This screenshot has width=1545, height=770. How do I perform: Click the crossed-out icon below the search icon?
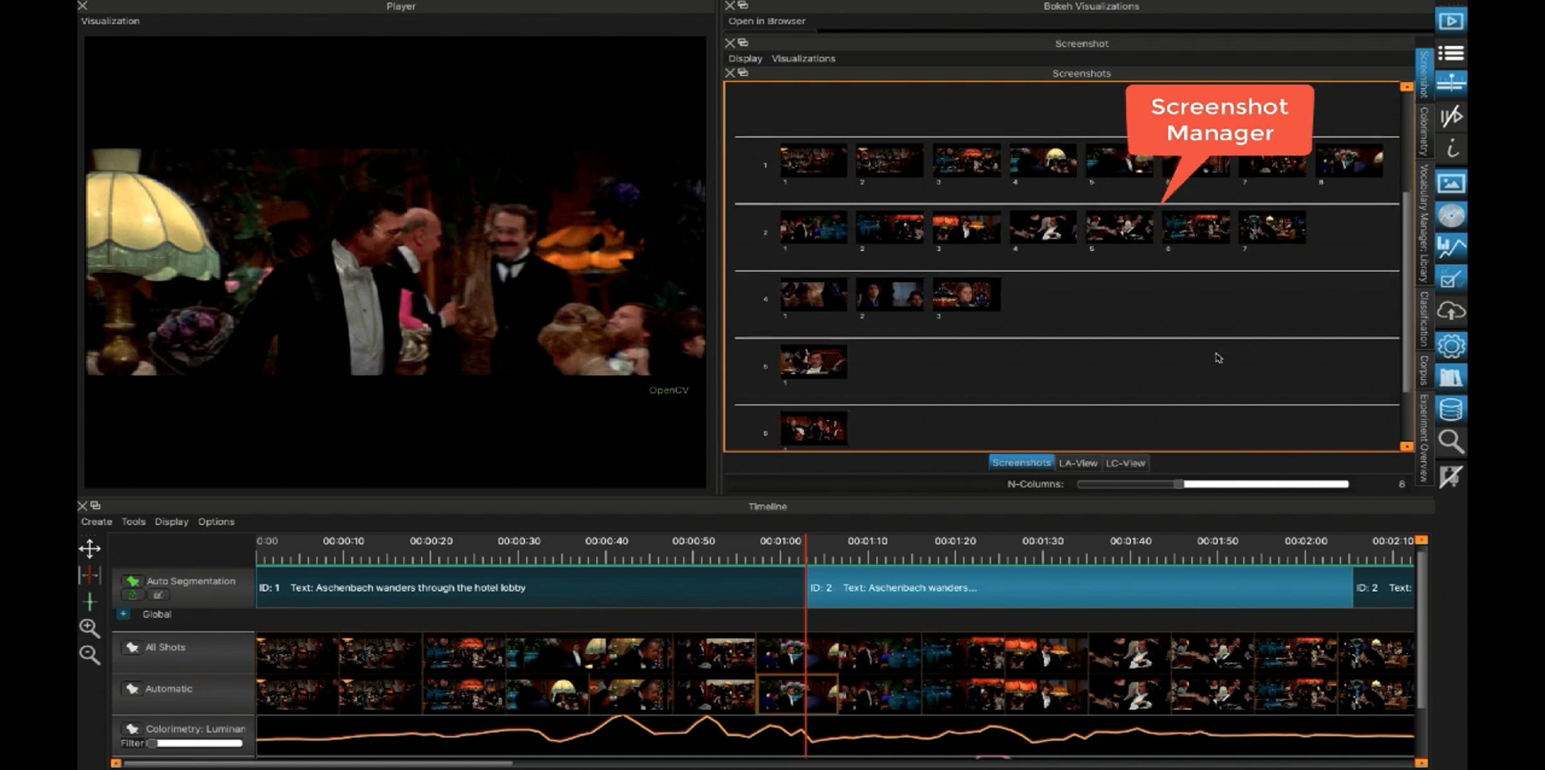point(1450,476)
